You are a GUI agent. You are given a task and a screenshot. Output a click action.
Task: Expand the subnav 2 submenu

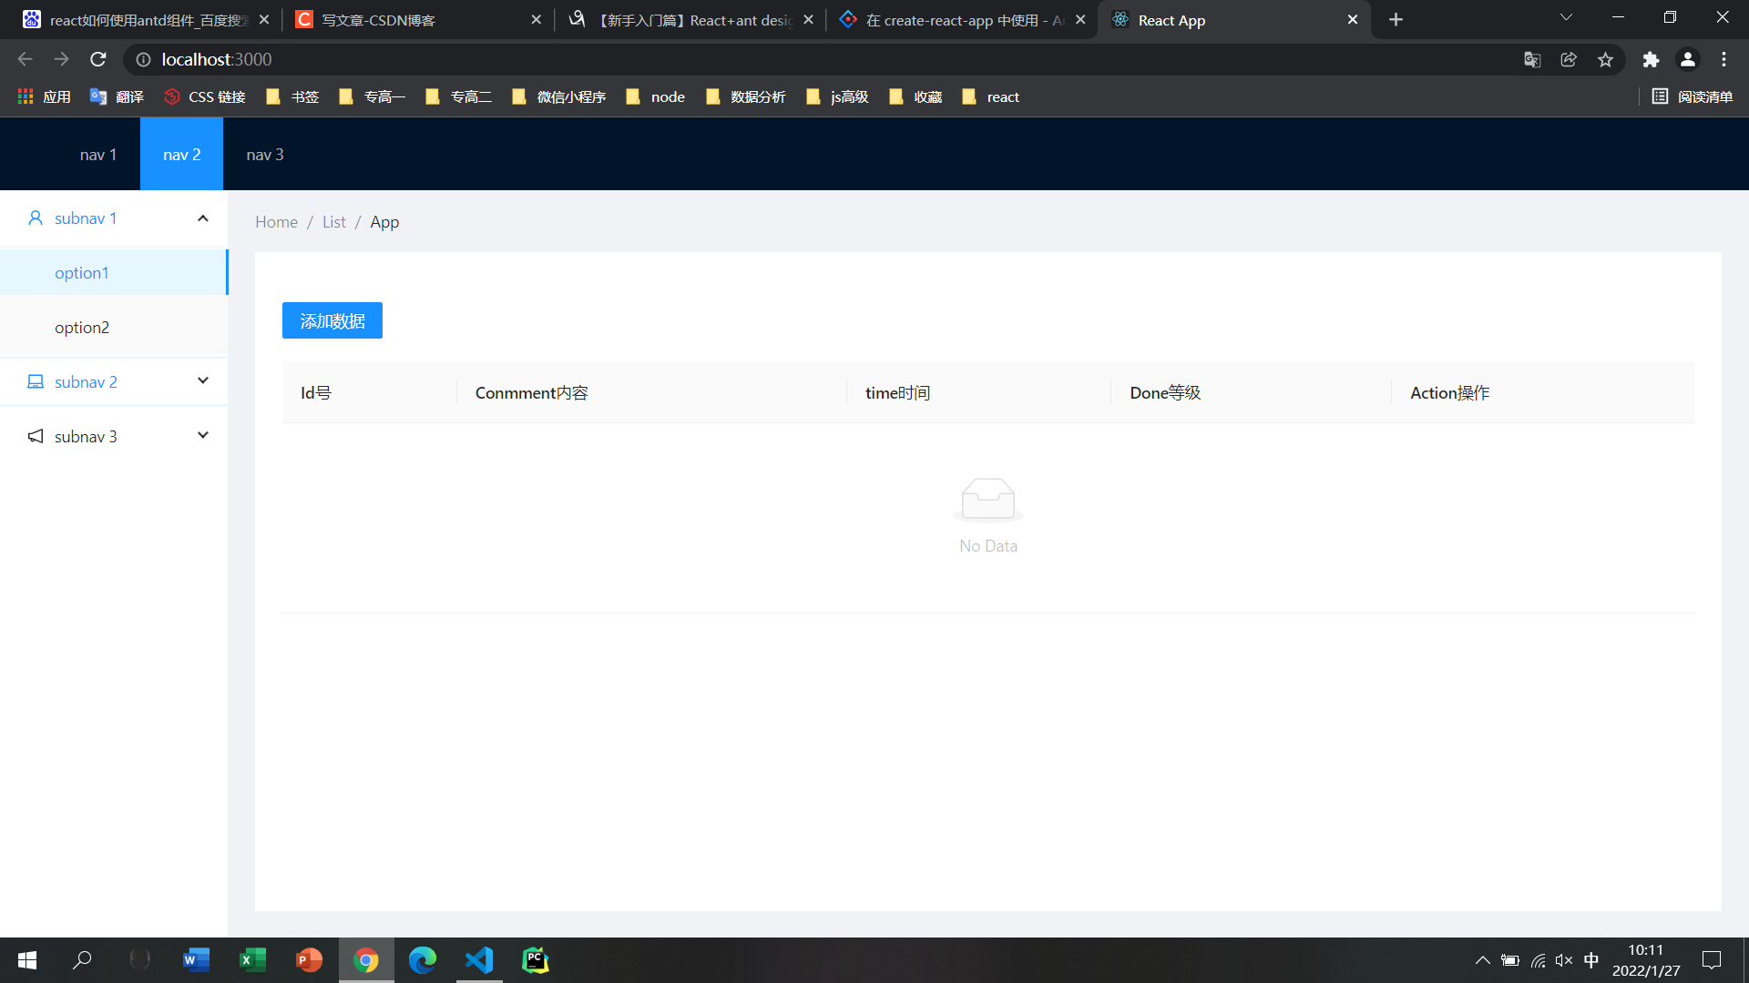click(203, 381)
